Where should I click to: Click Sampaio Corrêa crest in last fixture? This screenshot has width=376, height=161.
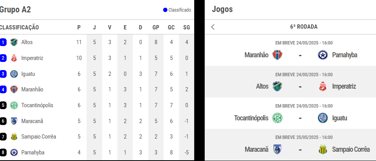[323, 149]
